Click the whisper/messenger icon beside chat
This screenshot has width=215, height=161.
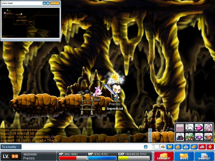click(163, 147)
